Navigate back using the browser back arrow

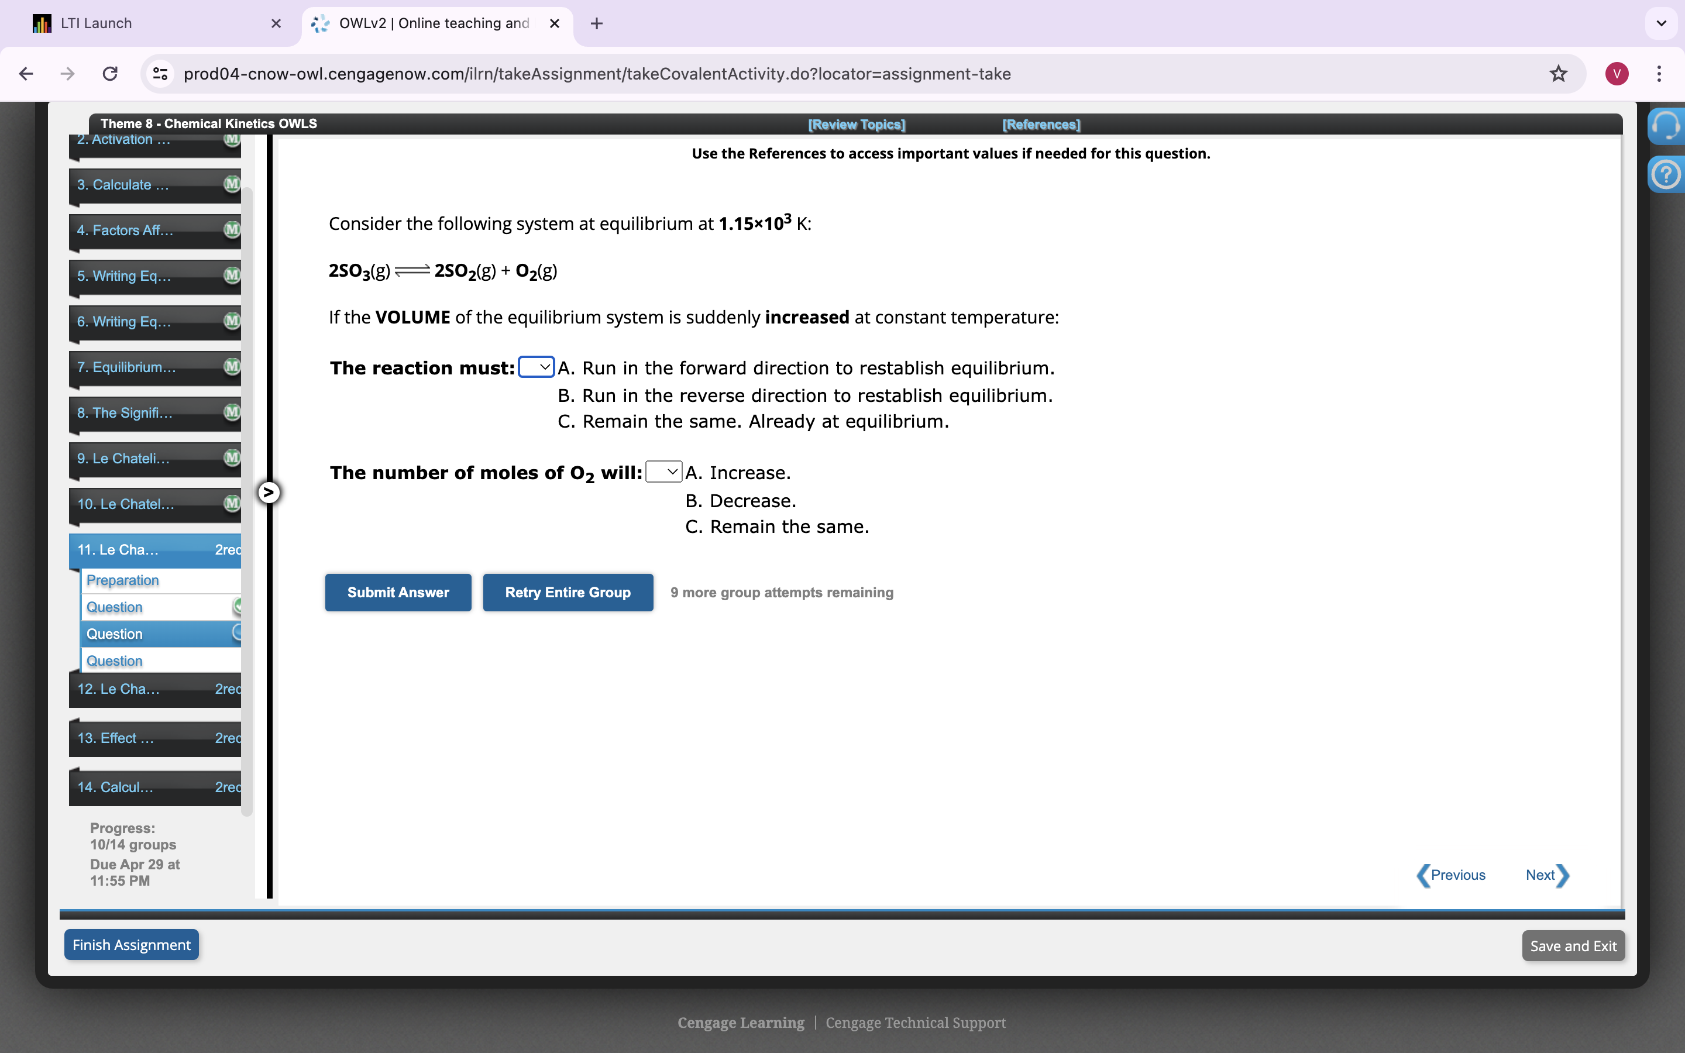point(26,73)
